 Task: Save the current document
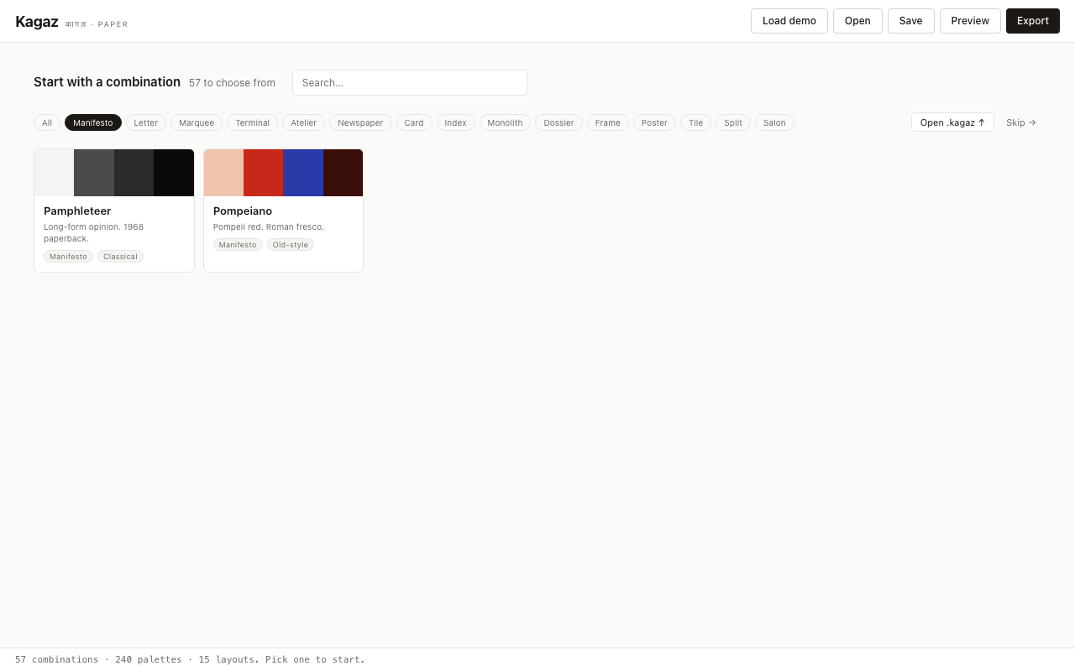tap(910, 21)
